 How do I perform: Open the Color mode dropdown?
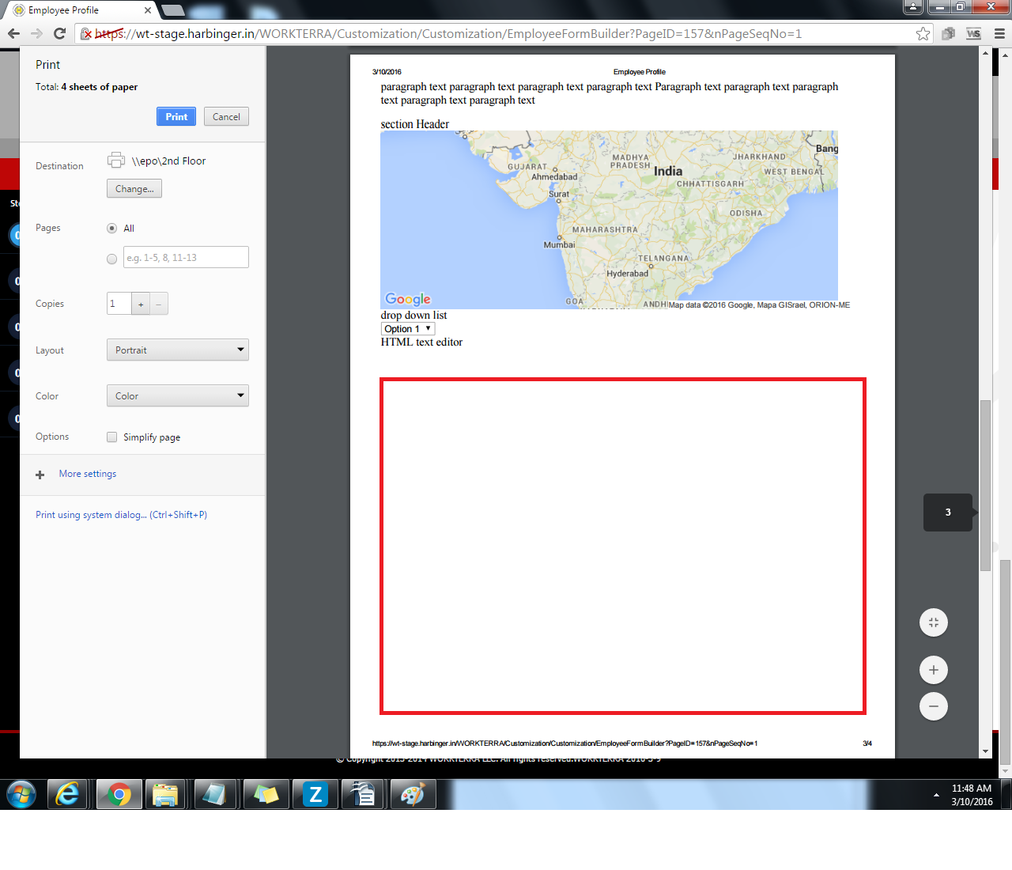pyautogui.click(x=178, y=396)
